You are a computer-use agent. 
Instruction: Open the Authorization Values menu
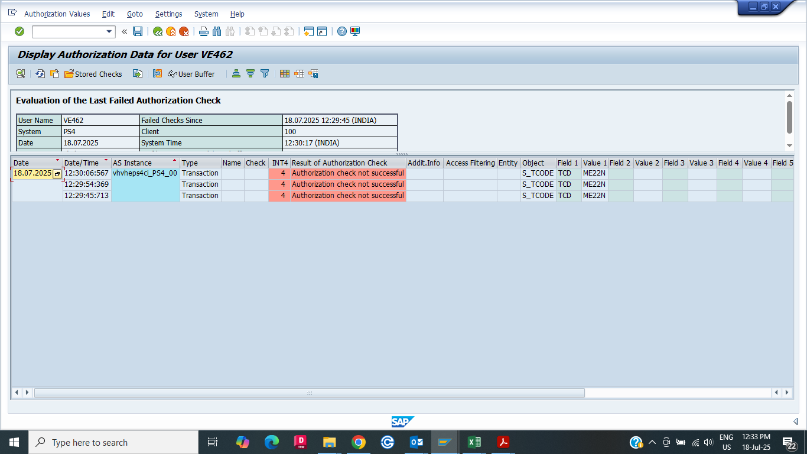pos(57,14)
